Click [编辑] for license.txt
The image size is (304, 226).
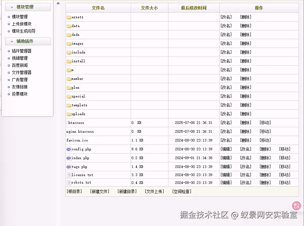tap(226, 175)
